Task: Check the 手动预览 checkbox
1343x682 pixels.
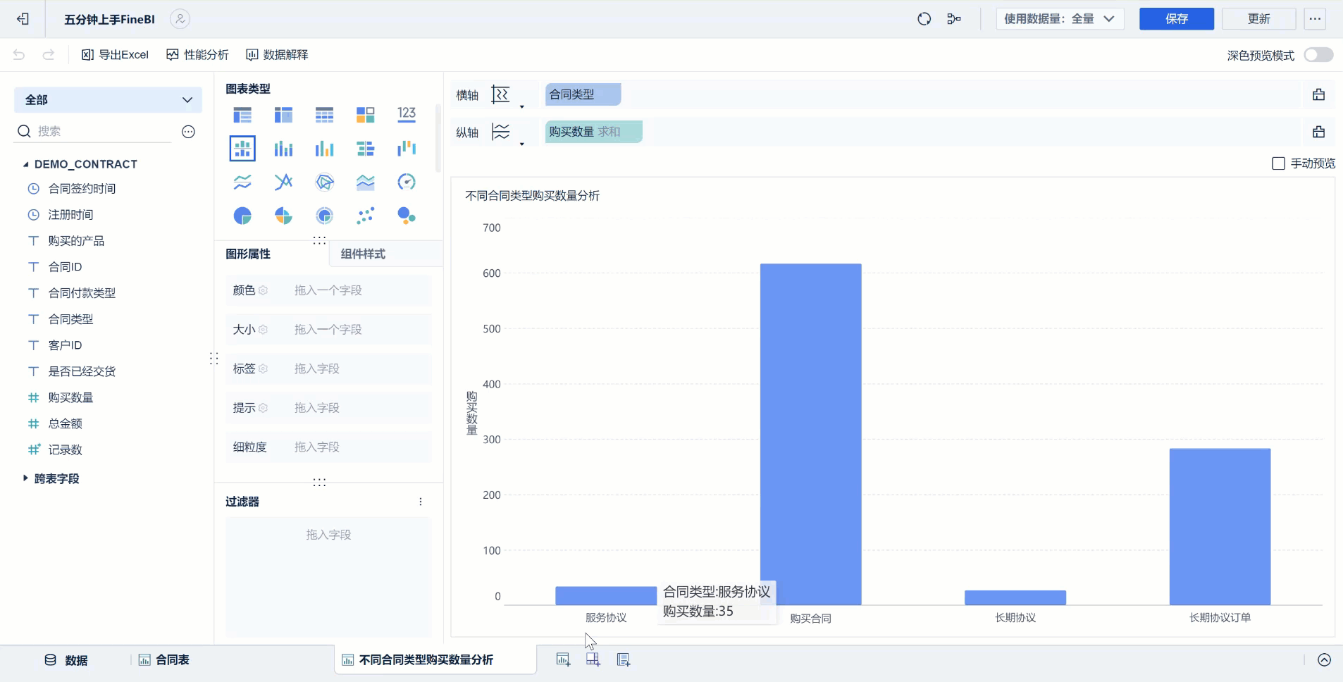Action: pos(1278,163)
